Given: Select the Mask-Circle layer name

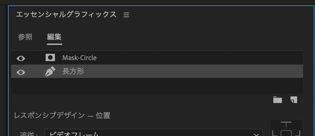Looking at the screenshot, I should tap(79, 58).
